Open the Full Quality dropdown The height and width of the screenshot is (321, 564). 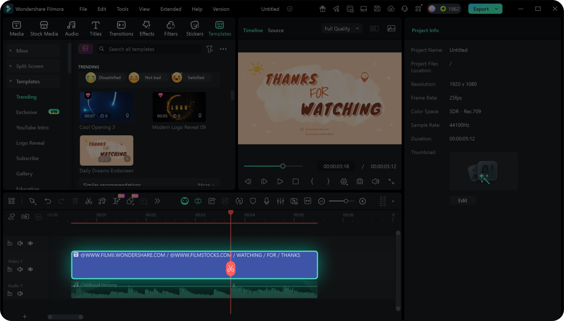click(x=341, y=29)
